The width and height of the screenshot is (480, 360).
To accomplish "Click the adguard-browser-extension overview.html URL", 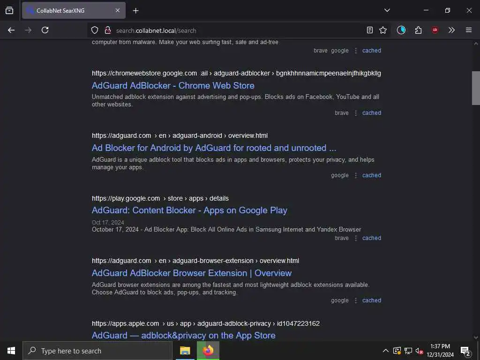I will tap(195, 261).
